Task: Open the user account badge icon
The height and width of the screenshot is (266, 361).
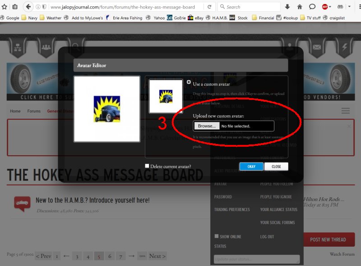Action: tap(290, 47)
